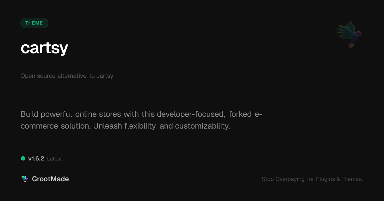This screenshot has width=384, height=201.
Task: Click the word 'customizability' in description
Action: click(x=202, y=126)
